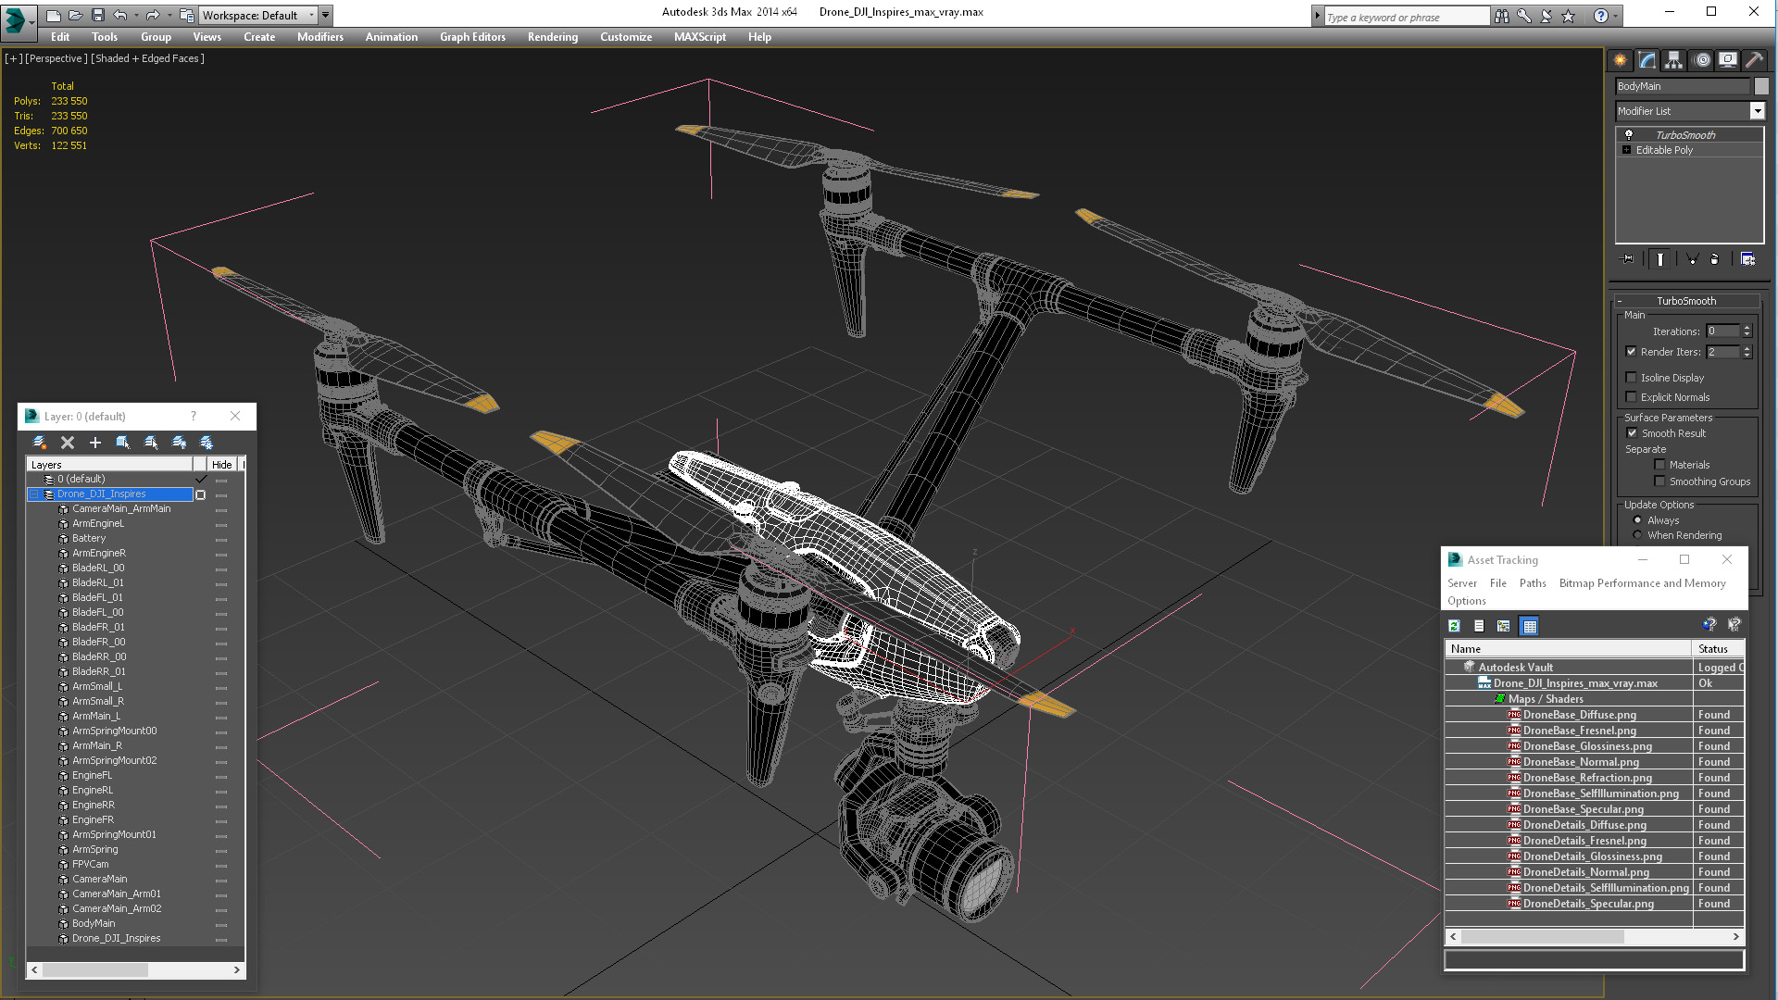Collapse the TurboSmooth rollout
Screen dimensions: 1778x1000
1620,301
